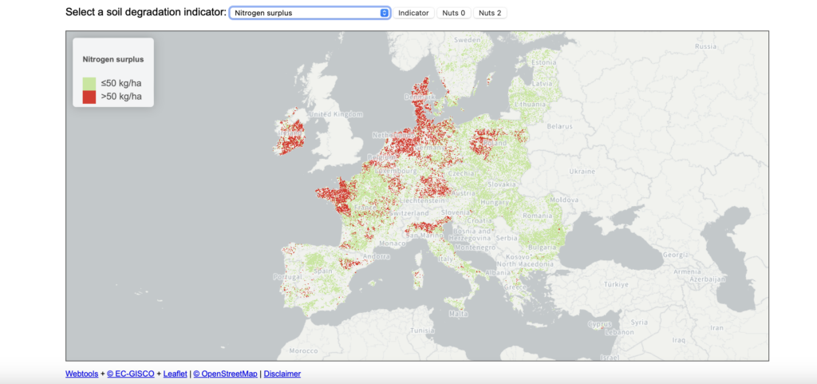The width and height of the screenshot is (817, 384).
Task: Click the Nitrogen surplus legend title
Action: point(113,59)
